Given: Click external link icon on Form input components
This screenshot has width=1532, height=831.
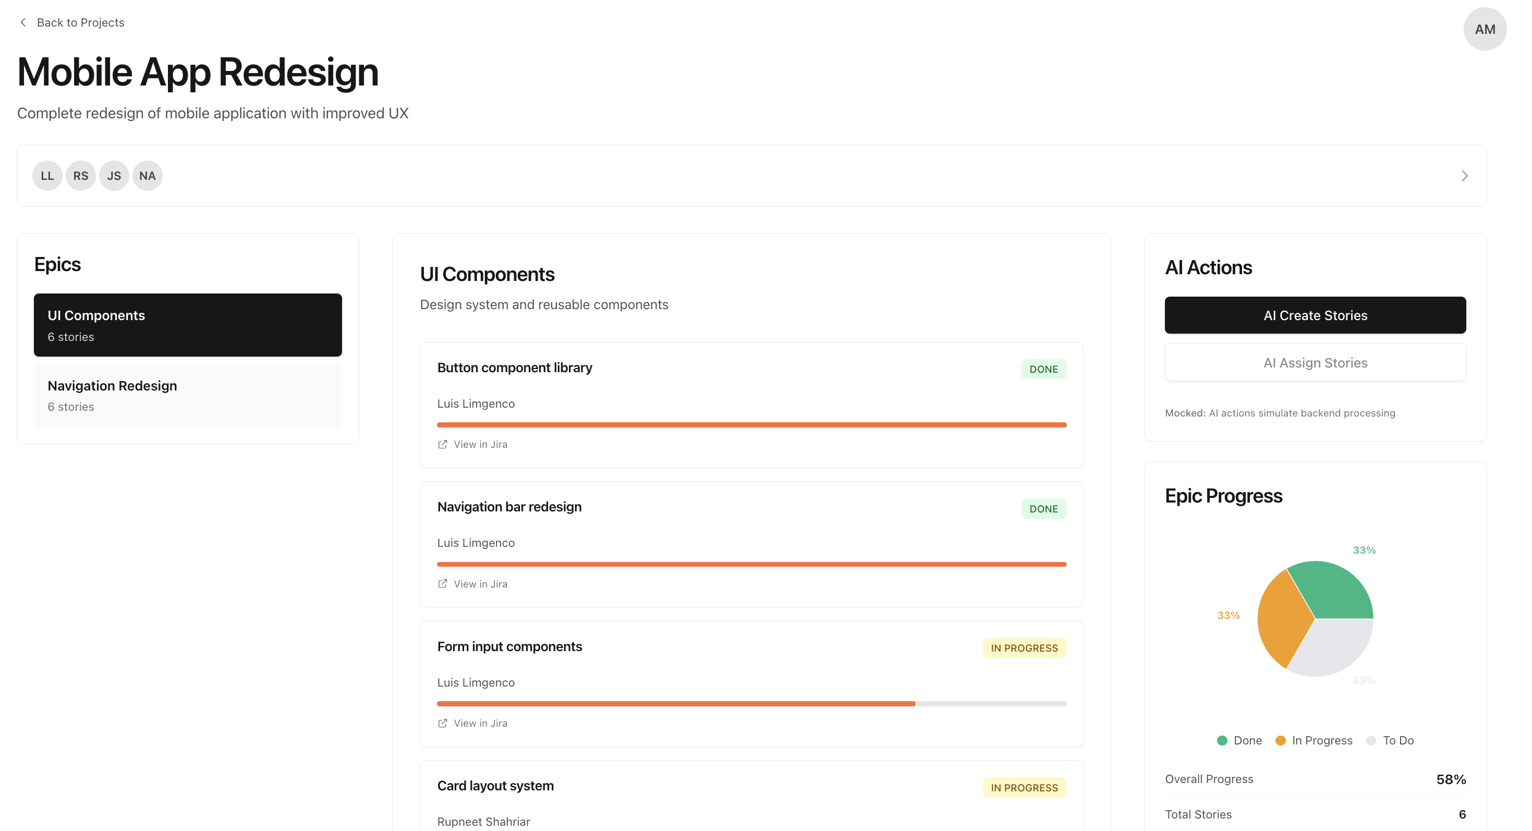Looking at the screenshot, I should point(443,723).
